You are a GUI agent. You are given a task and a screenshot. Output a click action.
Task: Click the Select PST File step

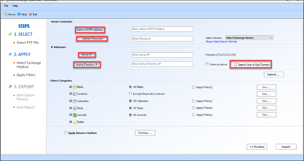27,42
